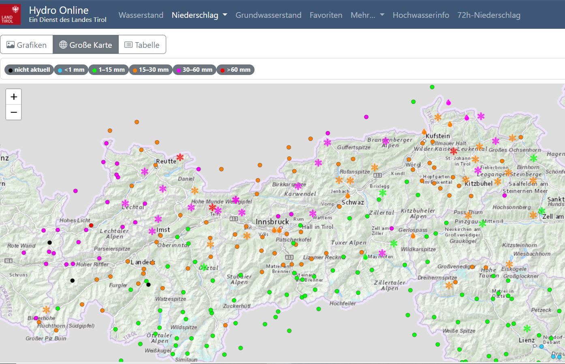Open magenta snowflake near Großes Ochsenhorn
Viewport: 565px width, 364px height.
point(495,141)
